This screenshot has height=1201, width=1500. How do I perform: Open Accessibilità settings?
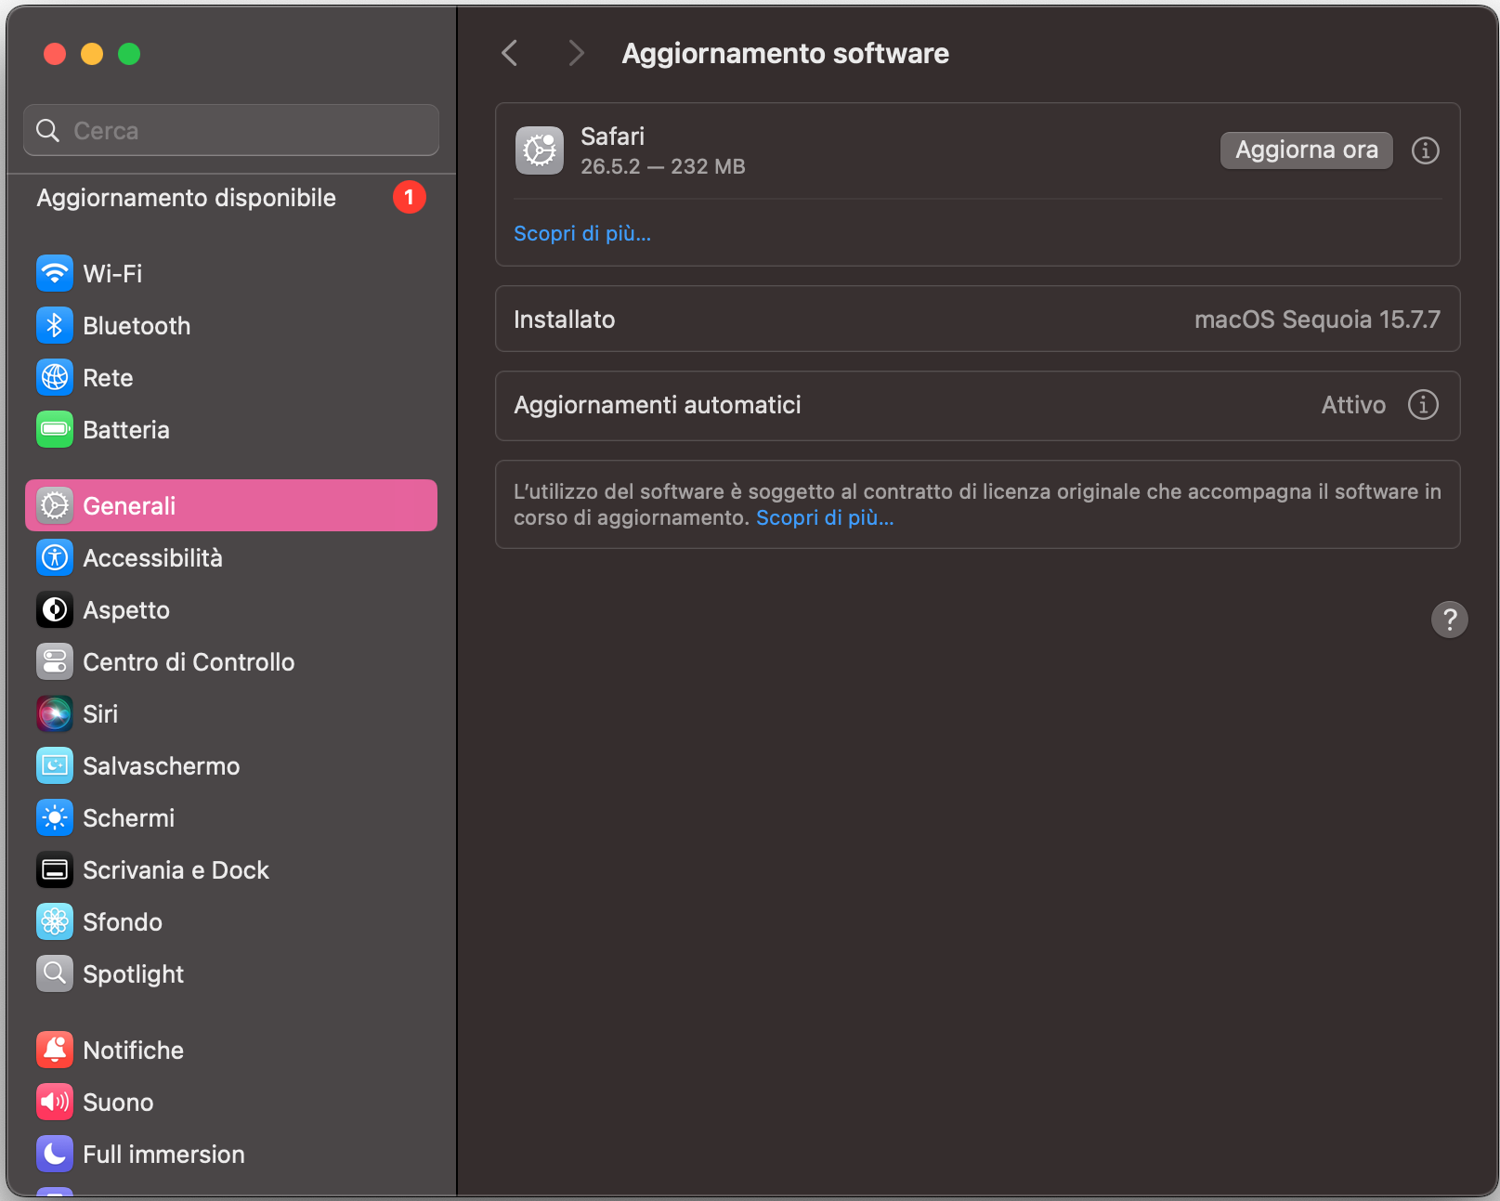[231, 557]
